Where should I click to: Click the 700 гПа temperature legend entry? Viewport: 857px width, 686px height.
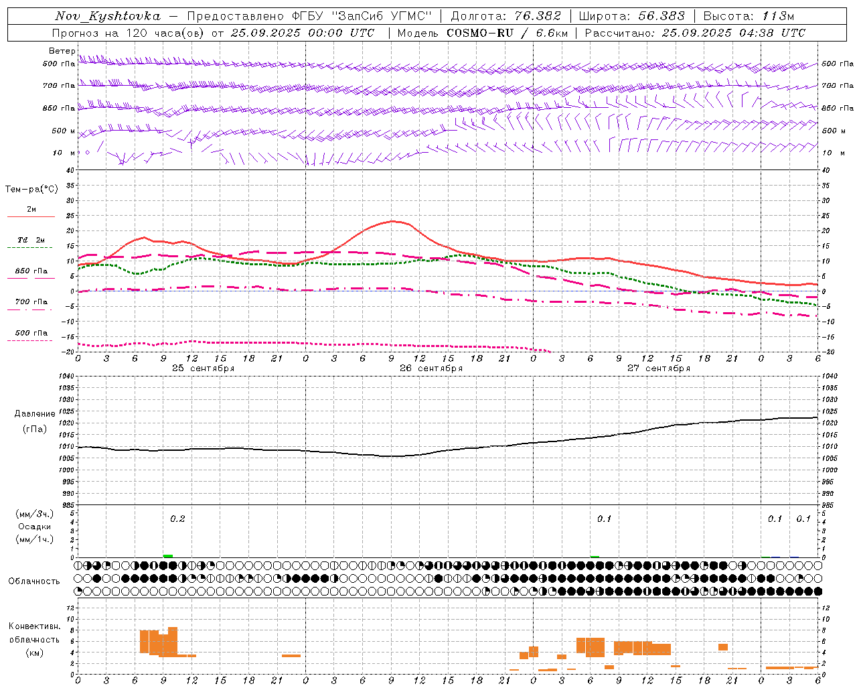tap(31, 301)
